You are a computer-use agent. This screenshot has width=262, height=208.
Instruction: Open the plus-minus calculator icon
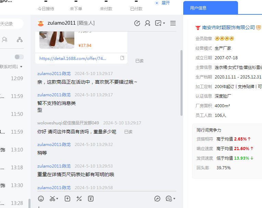point(79,198)
